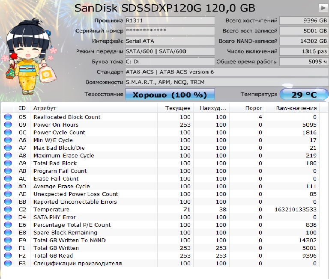Click status orb for Total GB Written
This screenshot has height=279, width=329.
pyautogui.click(x=8, y=248)
